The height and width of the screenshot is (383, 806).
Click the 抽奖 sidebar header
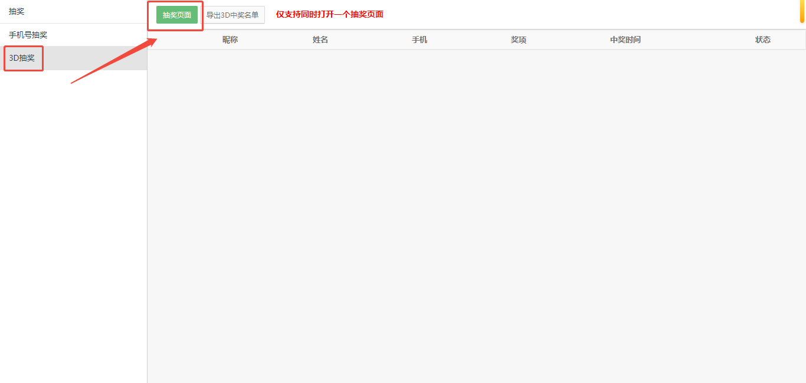coord(17,11)
